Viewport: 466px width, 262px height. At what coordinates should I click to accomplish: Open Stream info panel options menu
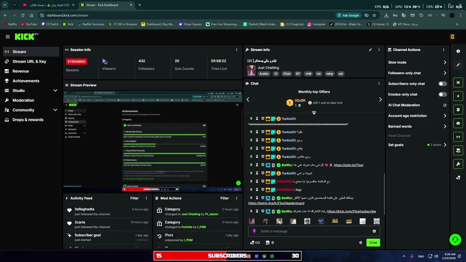[x=379, y=50]
